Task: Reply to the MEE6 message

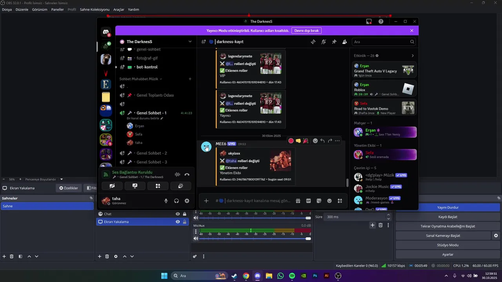Action: point(322,141)
